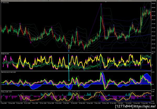Image resolution: width=157 pixels, height=109 pixels.
Task: Click the 5.819 MACD scale value
Action: [x=153, y=72]
